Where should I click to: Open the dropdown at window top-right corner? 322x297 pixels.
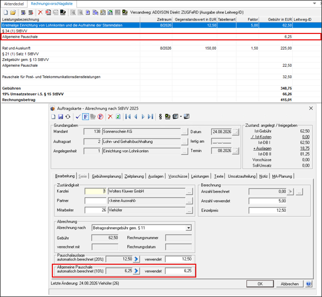click(314, 3)
